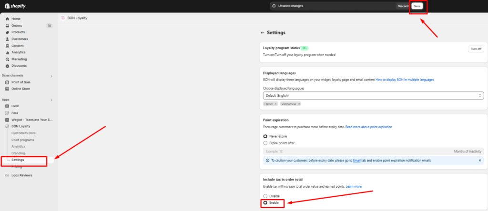Viewport: 488px width, 211px height.
Task: Open Point programs under BON Loyalty
Action: (23, 140)
